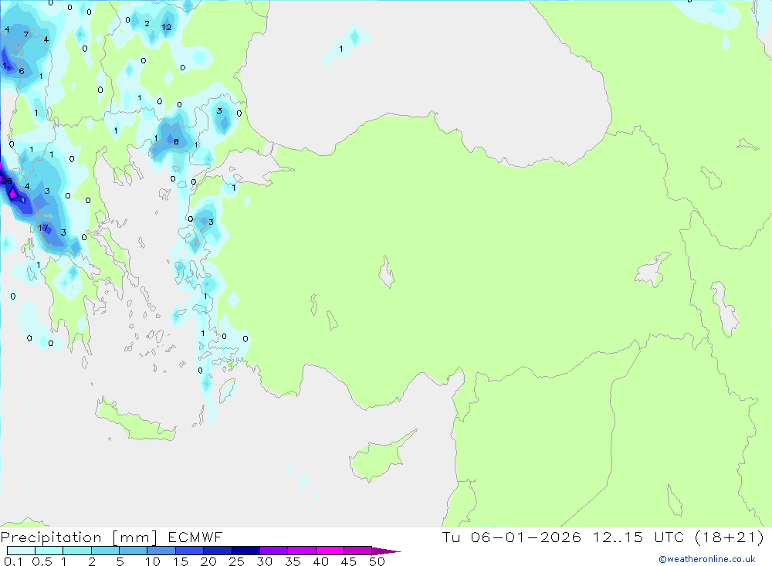Click the legend value "0.5"

point(42,561)
